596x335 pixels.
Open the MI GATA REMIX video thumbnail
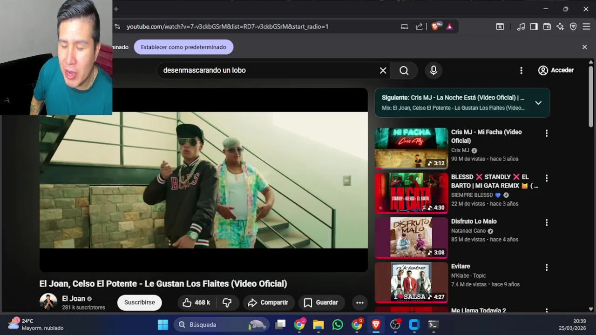[412, 193]
